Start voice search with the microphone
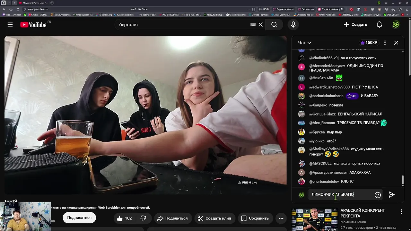The image size is (411, 231). 293,25
